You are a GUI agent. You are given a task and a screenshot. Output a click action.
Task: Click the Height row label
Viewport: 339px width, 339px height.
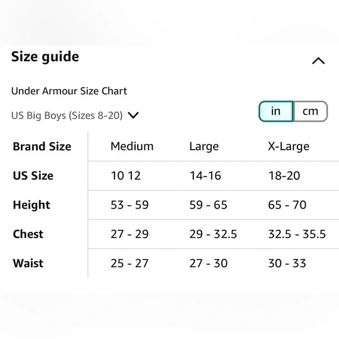tap(32, 205)
